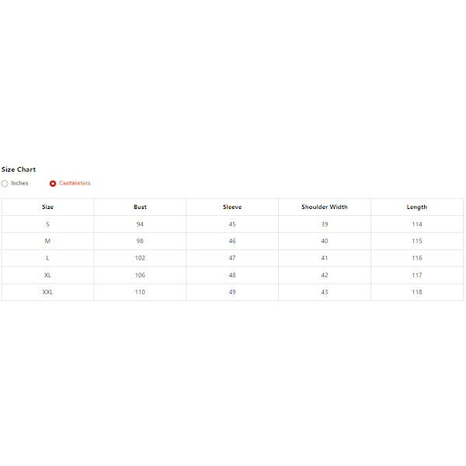The image size is (466, 466).
Task: Click the Size column header
Action: tap(47, 207)
